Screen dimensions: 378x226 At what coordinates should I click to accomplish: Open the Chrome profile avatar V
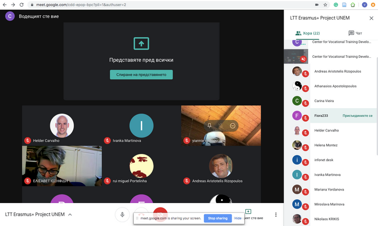coord(364,4)
